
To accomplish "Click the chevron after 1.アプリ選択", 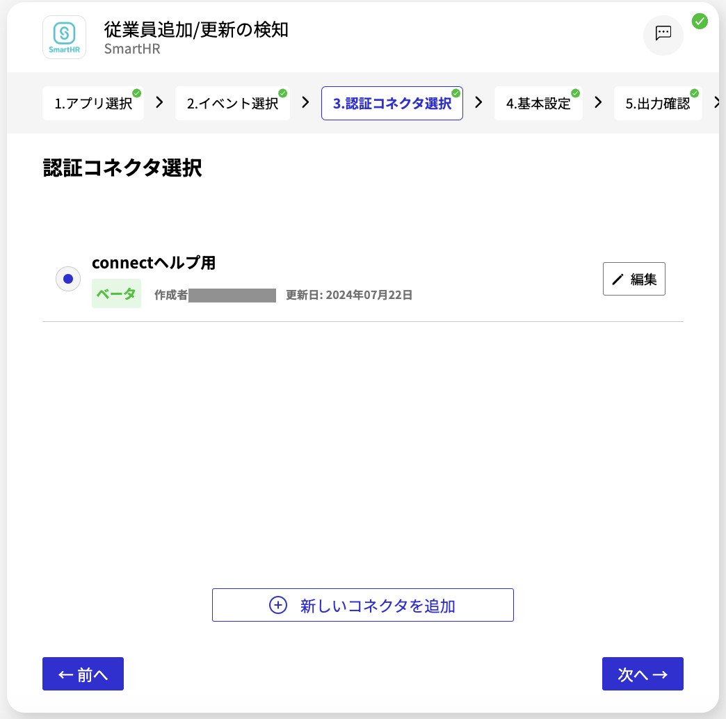I will pos(159,102).
